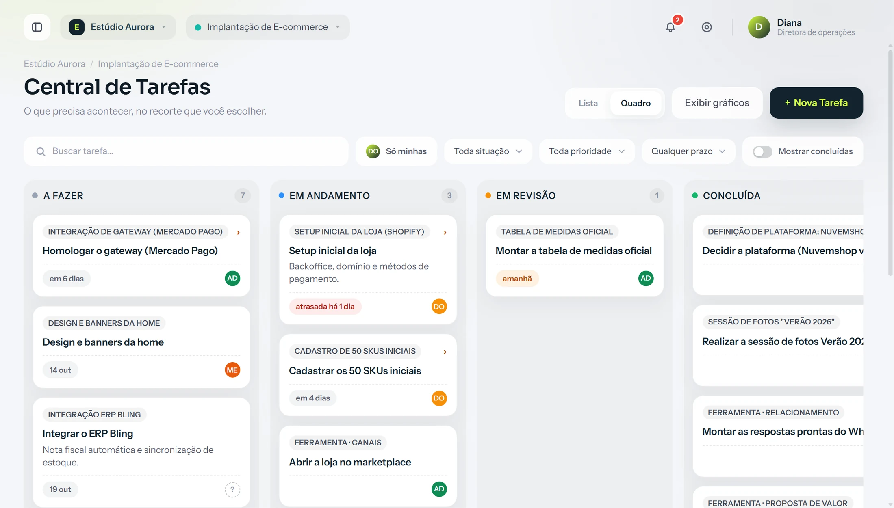Click the page vertical scrollbar
The height and width of the screenshot is (508, 894).
tap(890, 162)
